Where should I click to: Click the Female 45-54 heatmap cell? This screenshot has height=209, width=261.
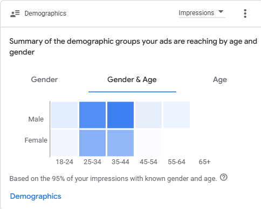point(148,143)
